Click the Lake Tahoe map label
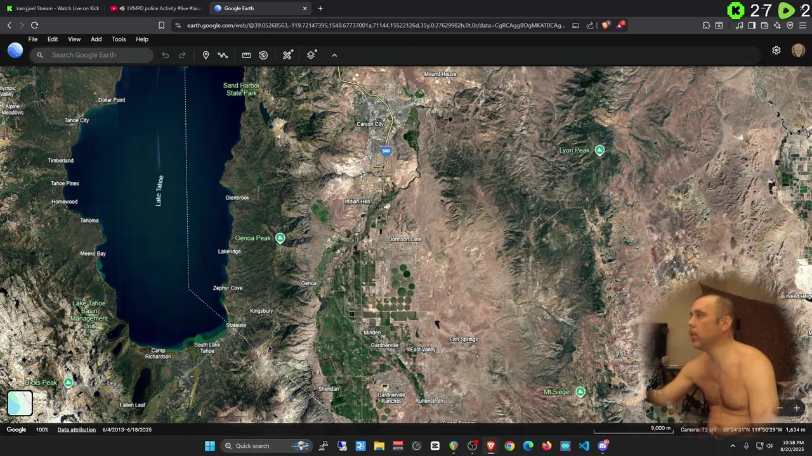812x456 pixels. (159, 191)
